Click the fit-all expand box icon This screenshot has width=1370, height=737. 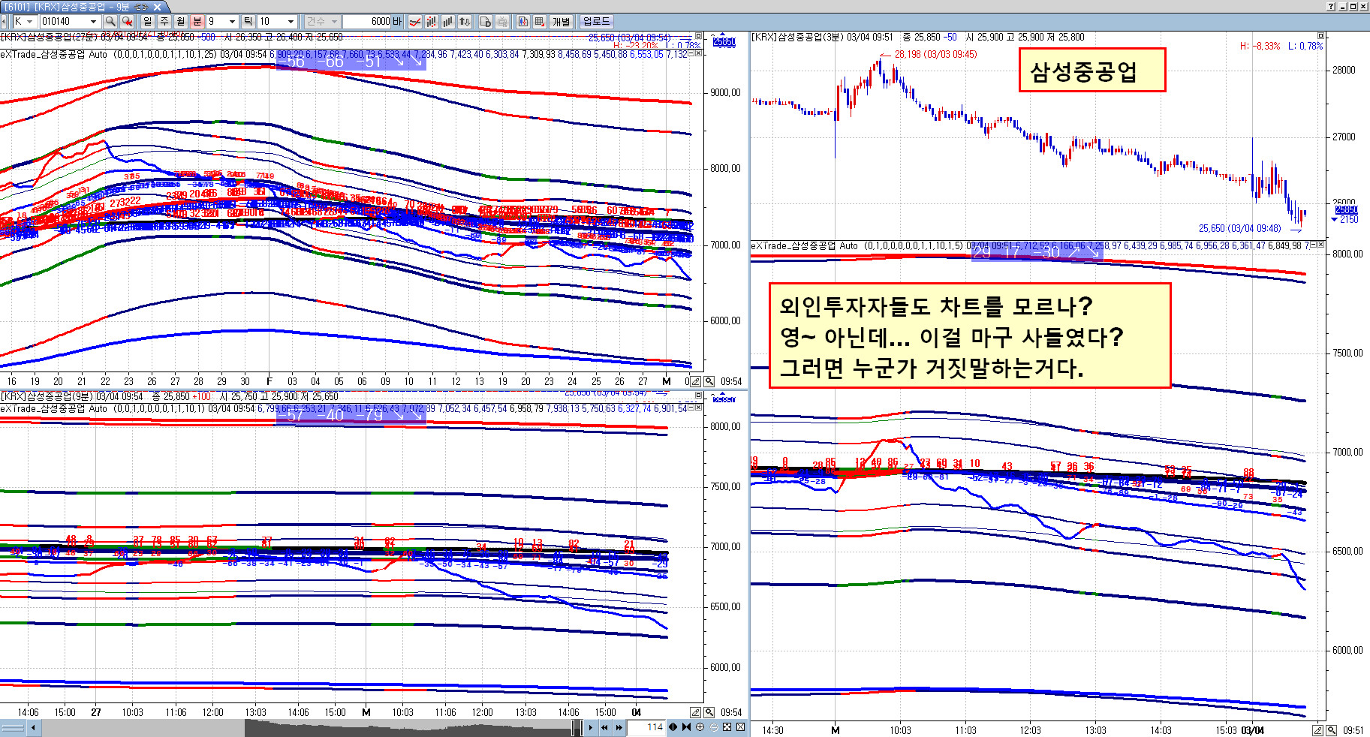pos(727,727)
